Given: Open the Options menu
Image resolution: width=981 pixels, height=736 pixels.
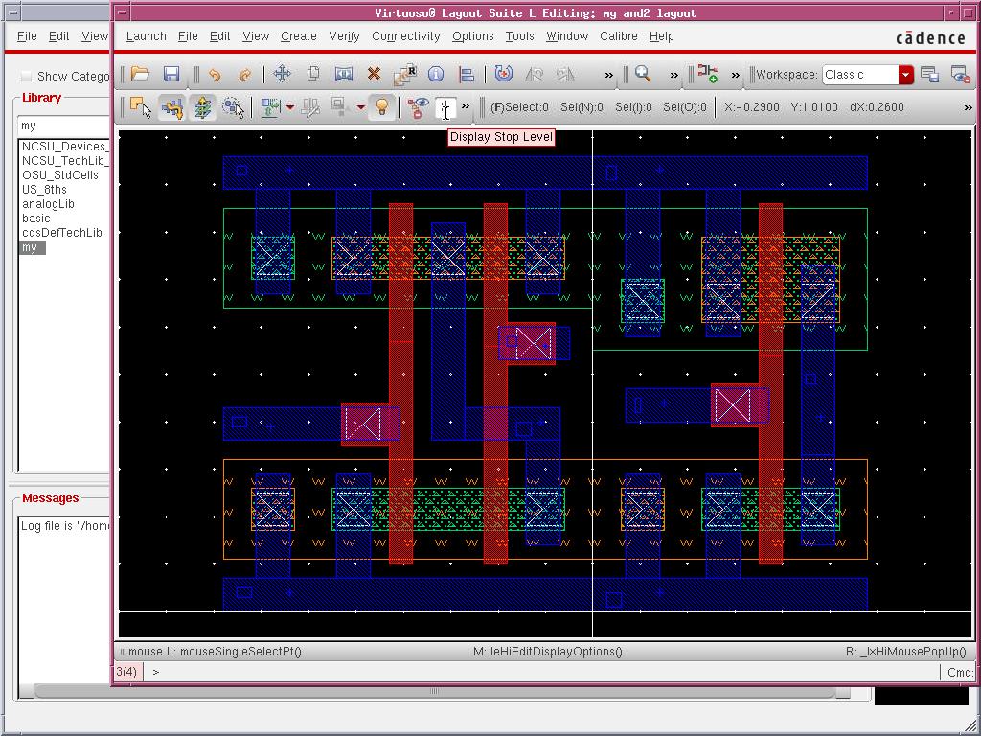Looking at the screenshot, I should 473,36.
